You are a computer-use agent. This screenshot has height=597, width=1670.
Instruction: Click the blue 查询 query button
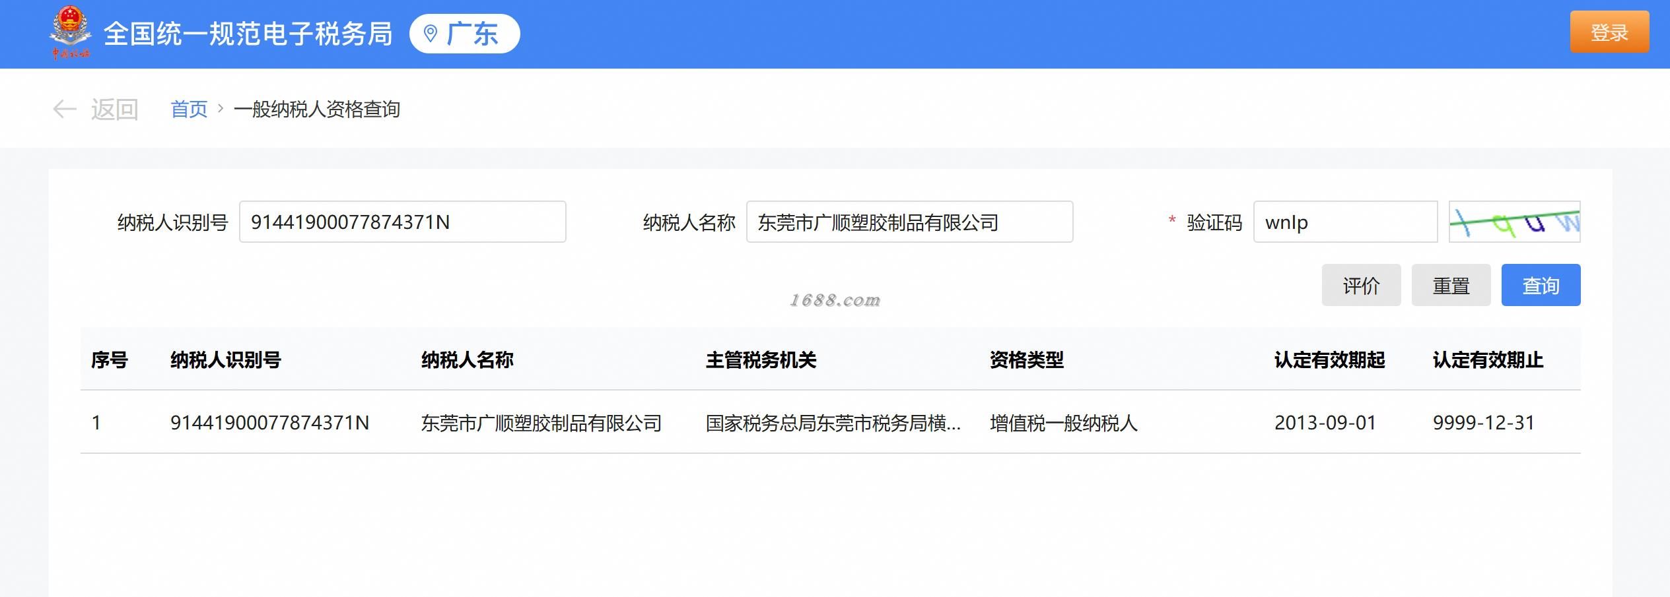(x=1541, y=285)
